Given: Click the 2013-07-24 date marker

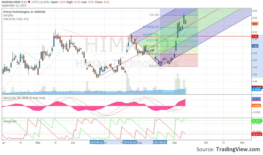Looking at the screenshot, I should 130,142.
